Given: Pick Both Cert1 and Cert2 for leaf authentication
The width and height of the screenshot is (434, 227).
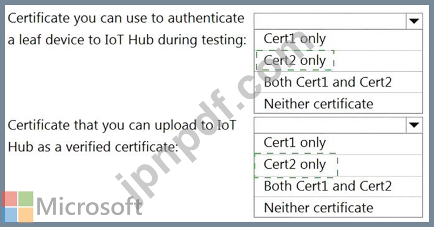Looking at the screenshot, I should pyautogui.click(x=338, y=82).
